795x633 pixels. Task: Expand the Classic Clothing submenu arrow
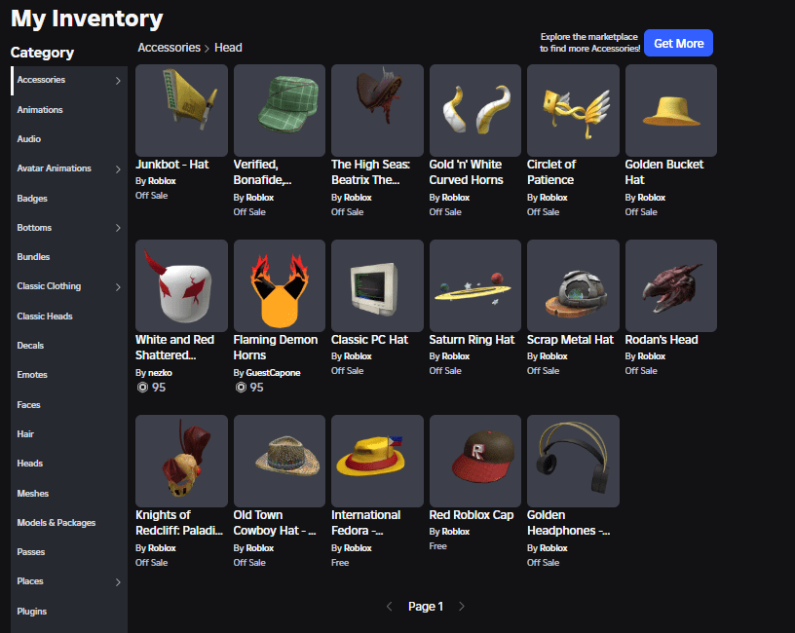[x=118, y=287]
